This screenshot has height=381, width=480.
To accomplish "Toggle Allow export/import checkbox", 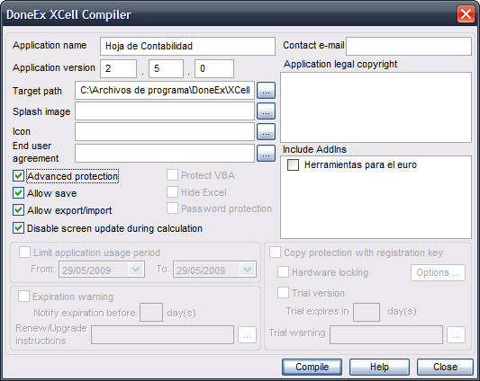I will pyautogui.click(x=18, y=210).
